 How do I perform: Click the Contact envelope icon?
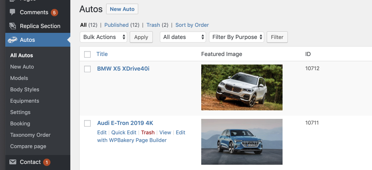click(x=13, y=162)
